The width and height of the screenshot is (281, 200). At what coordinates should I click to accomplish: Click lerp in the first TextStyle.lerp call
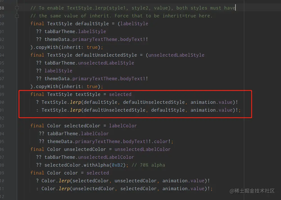coord(75,102)
